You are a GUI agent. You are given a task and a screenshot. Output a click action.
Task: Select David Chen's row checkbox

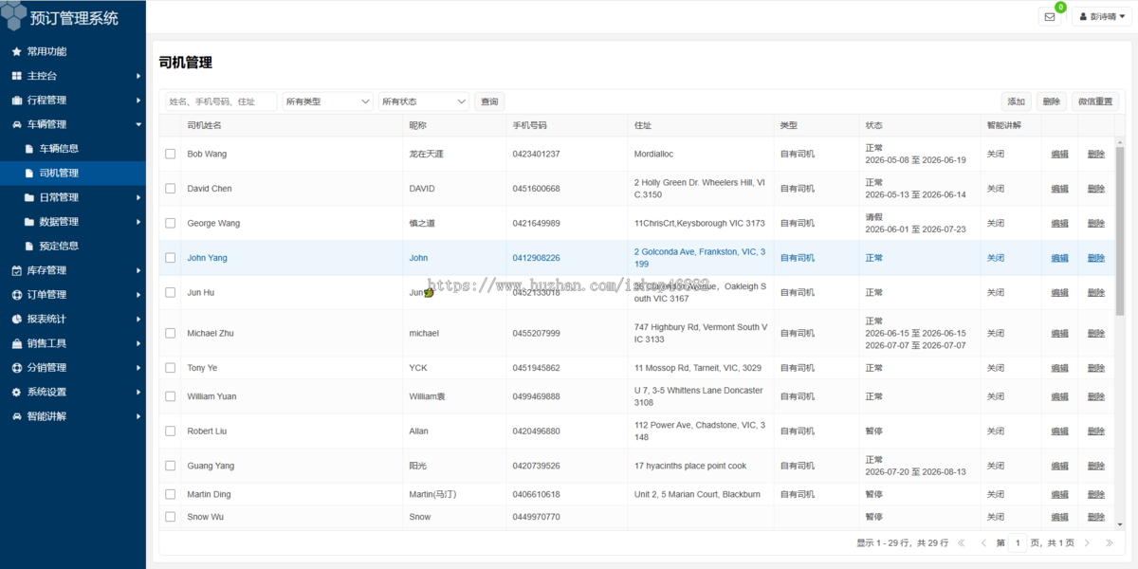point(171,189)
